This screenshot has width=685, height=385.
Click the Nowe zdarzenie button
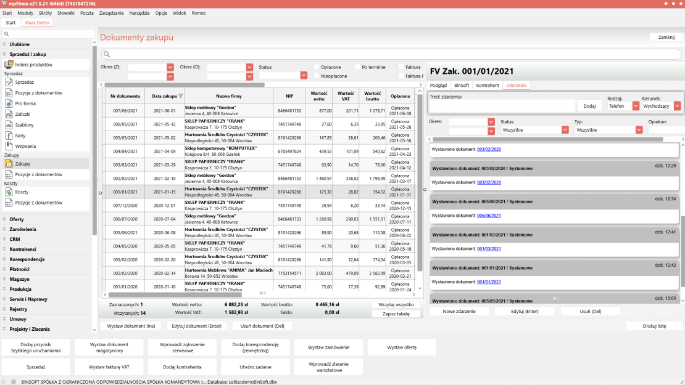point(459,311)
